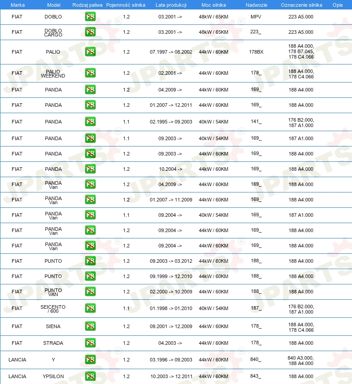Click 48kW / 65KM in the DOBLO CARGO row
The height and width of the screenshot is (384, 352).
(x=213, y=32)
